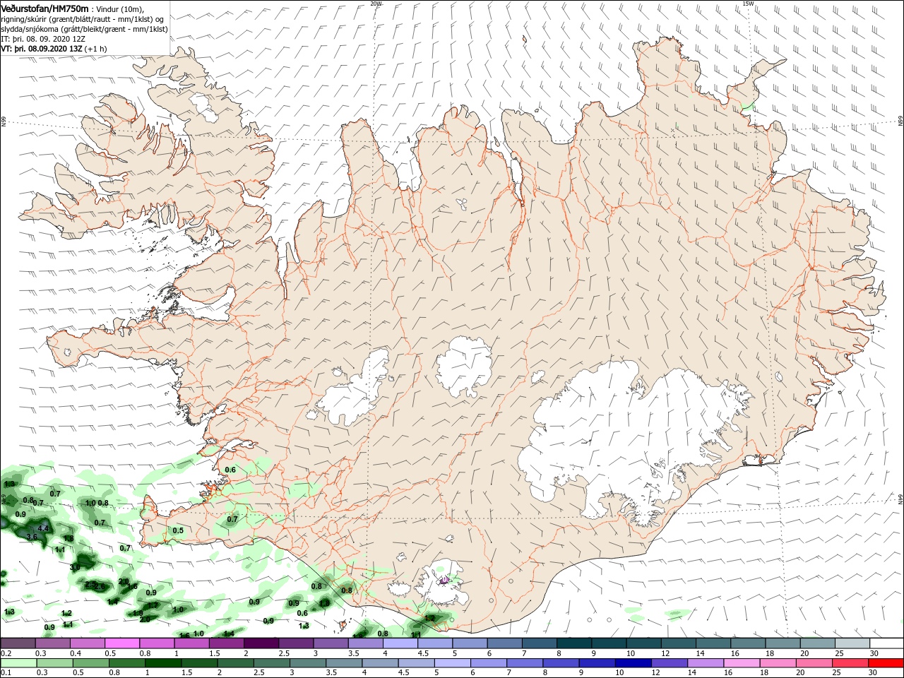
Task: Click the 0.5 precipitation value on Reykjanes
Action: (x=178, y=530)
